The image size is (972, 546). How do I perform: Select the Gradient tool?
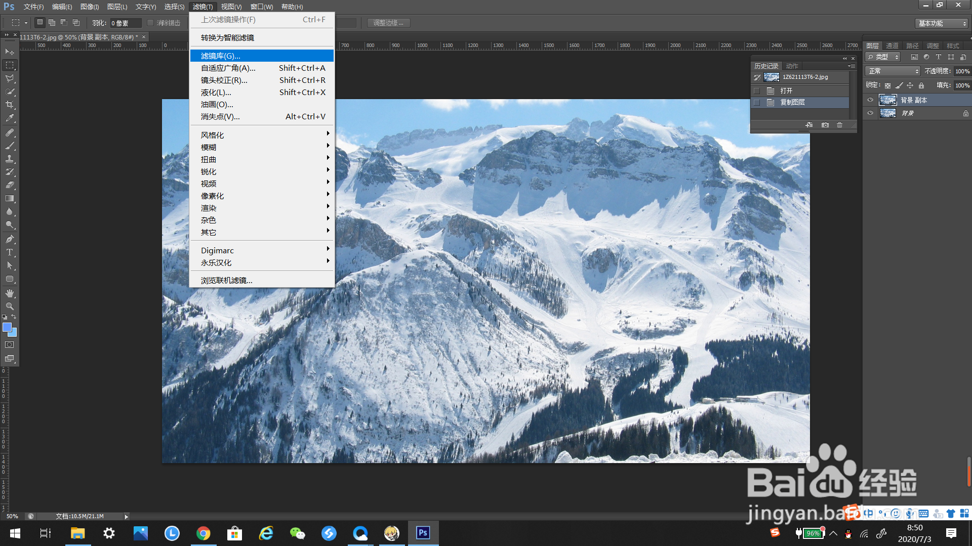tap(10, 199)
